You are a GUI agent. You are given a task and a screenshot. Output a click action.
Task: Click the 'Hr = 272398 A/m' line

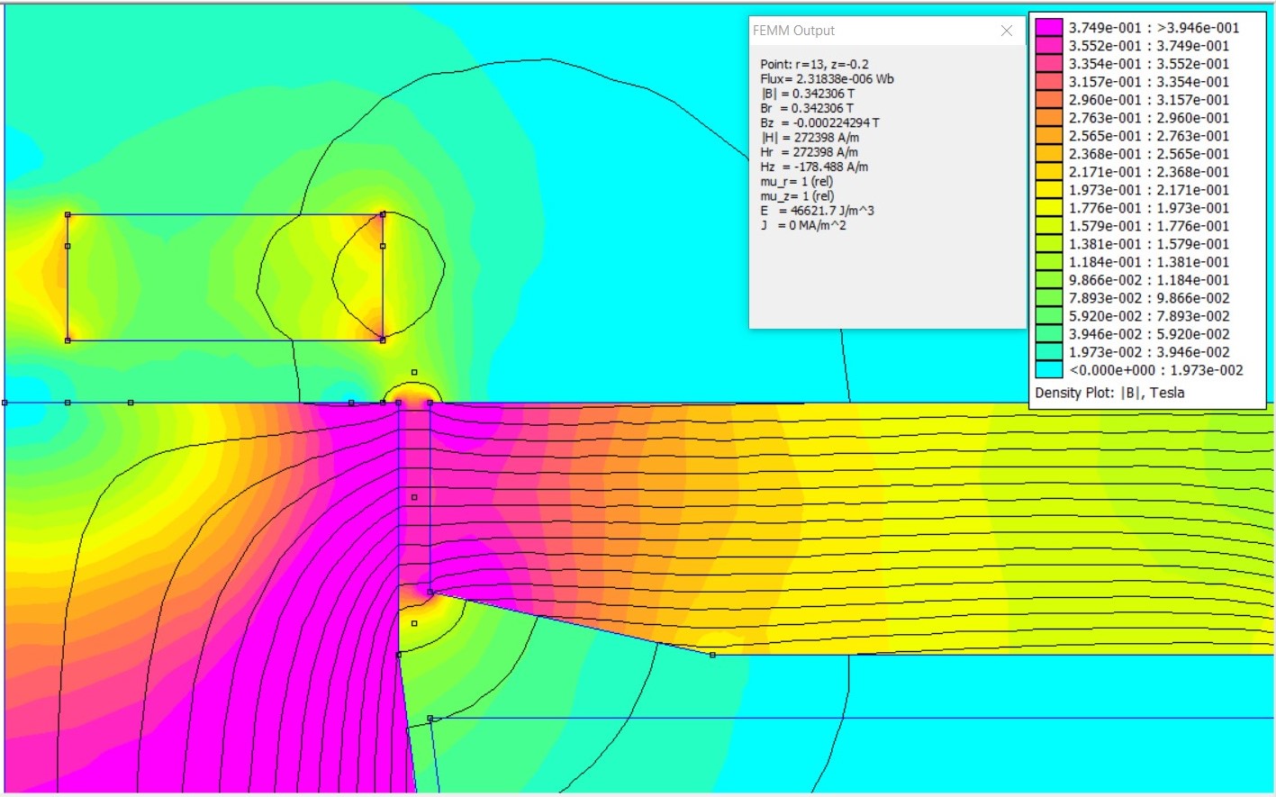click(x=809, y=152)
